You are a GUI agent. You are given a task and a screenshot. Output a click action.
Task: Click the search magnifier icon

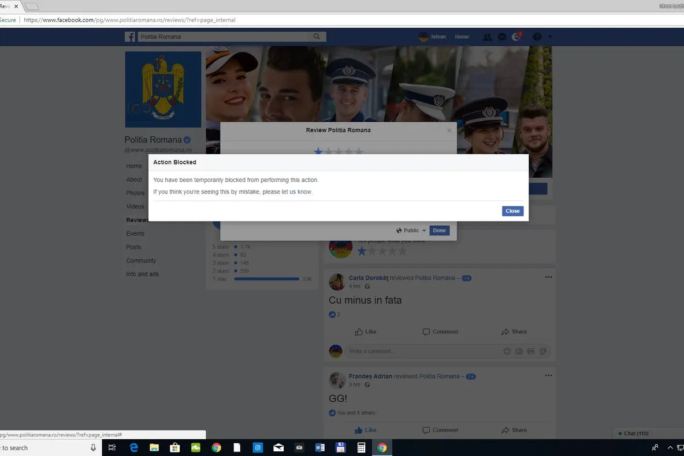317,36
